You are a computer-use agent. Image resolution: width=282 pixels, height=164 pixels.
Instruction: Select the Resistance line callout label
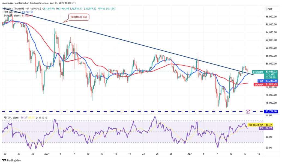coord(79,17)
